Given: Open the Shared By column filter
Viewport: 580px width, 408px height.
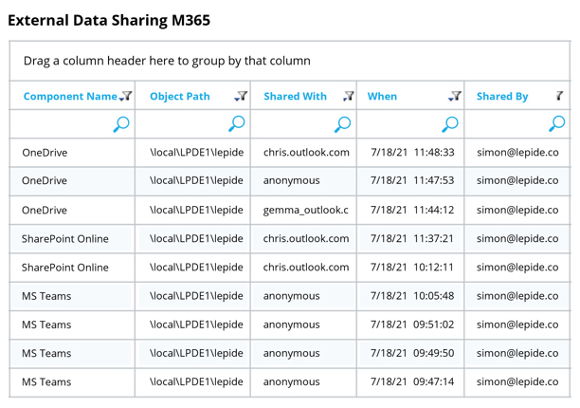Looking at the screenshot, I should click(559, 96).
